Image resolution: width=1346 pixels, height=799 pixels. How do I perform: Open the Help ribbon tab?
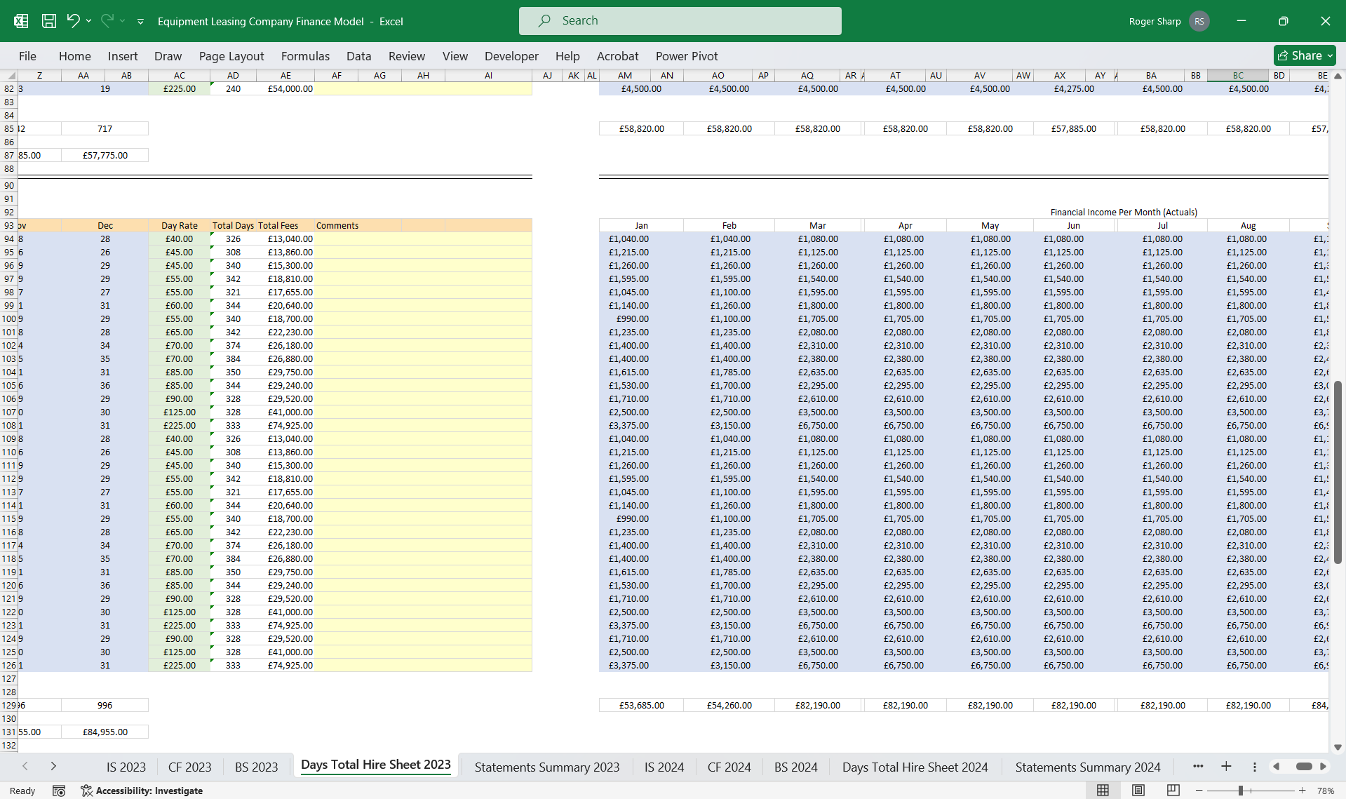click(567, 56)
